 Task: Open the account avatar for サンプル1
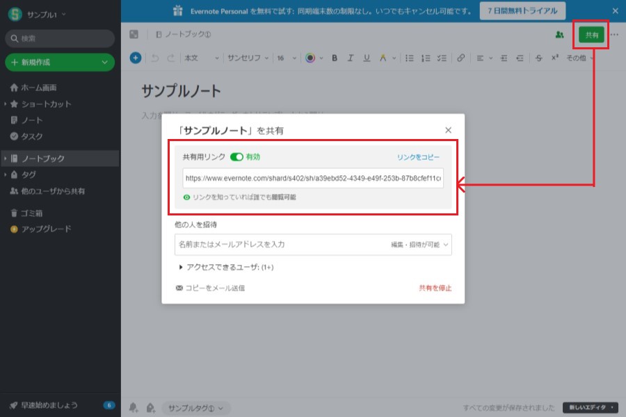point(15,14)
